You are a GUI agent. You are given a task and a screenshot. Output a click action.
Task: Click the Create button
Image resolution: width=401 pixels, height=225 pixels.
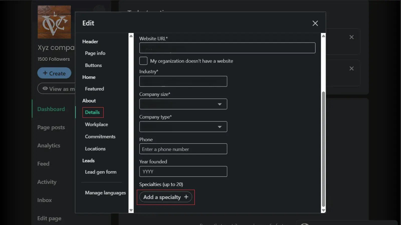54,73
